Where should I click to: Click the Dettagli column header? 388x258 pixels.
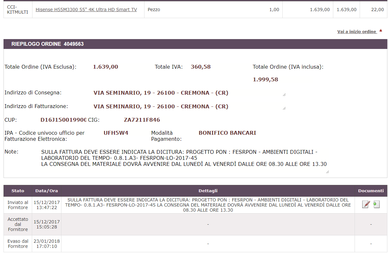point(208,191)
